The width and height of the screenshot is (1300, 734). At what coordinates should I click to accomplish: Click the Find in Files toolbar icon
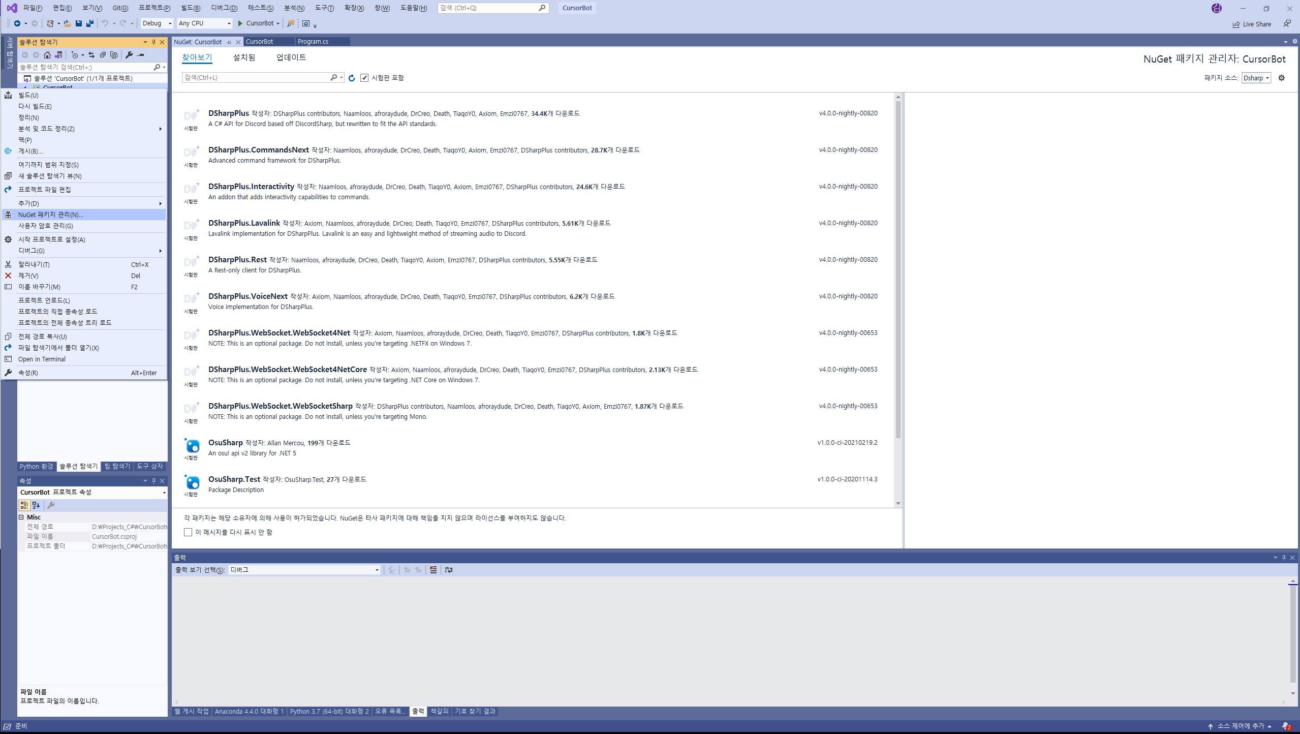291,23
